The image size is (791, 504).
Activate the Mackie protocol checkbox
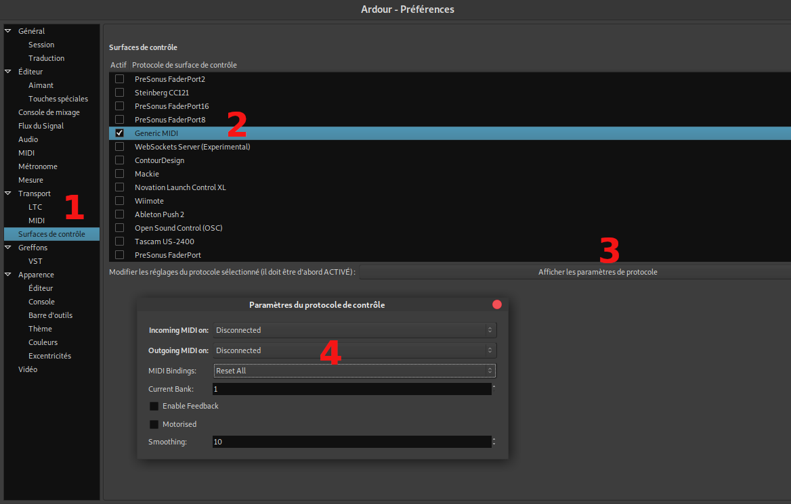click(120, 174)
